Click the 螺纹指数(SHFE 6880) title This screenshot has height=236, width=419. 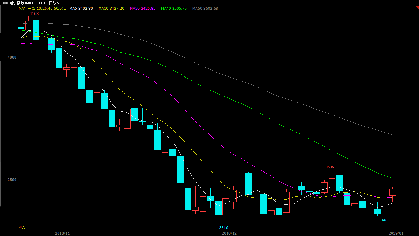tap(27, 3)
